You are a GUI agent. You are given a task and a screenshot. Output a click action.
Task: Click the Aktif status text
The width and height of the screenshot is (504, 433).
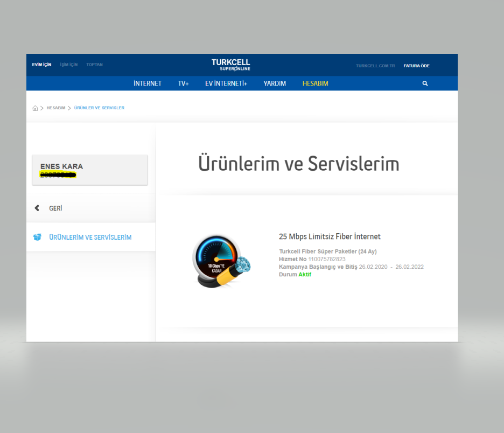pyautogui.click(x=305, y=275)
